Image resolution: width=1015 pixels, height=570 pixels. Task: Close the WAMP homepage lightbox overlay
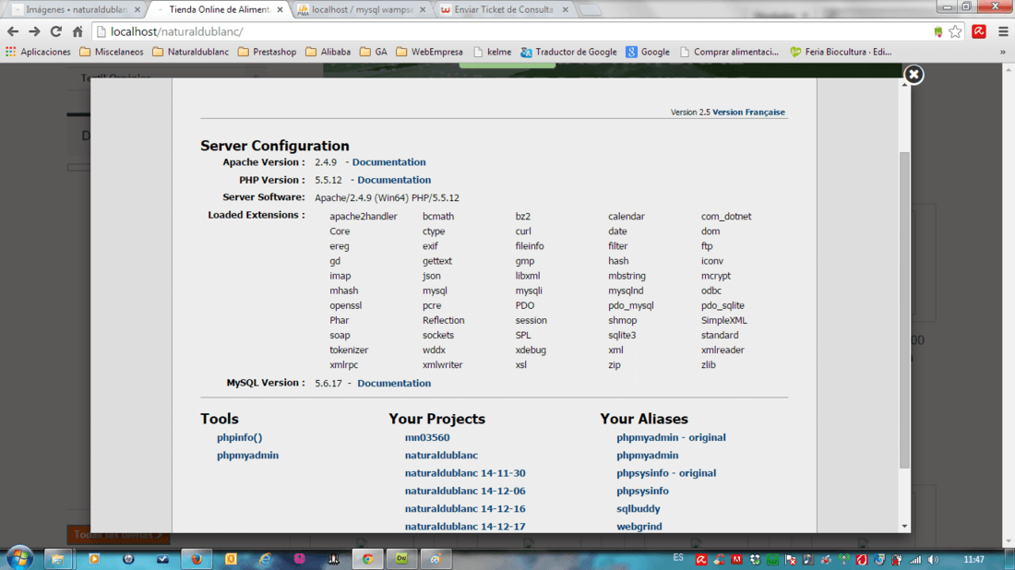click(913, 75)
